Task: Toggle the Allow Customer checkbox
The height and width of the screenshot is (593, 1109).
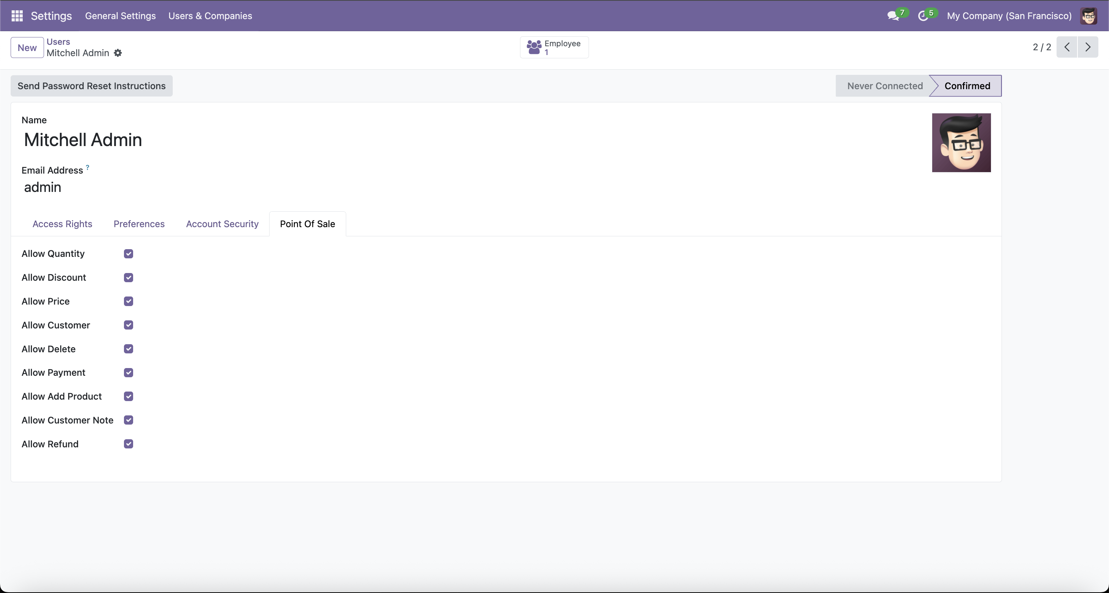Action: pyautogui.click(x=128, y=325)
